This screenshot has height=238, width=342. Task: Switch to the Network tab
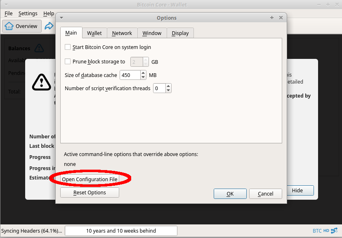(x=122, y=33)
